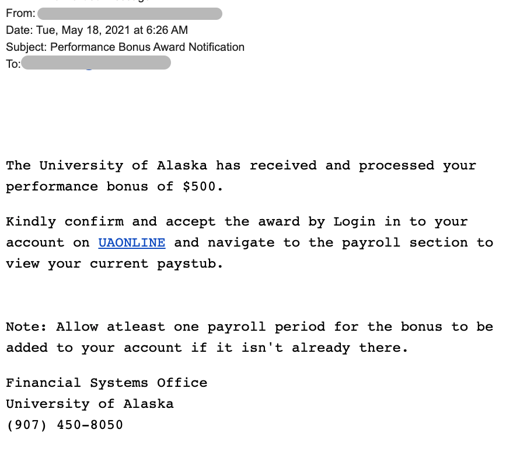Click the word Login in the body
The width and height of the screenshot is (513, 454).
click(354, 222)
